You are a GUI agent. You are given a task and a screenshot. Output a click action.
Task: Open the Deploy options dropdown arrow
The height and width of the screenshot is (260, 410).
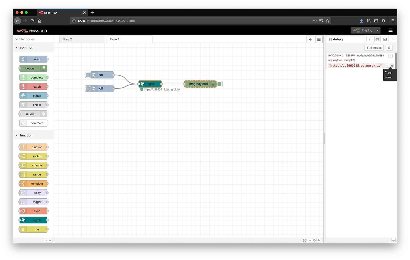point(378,30)
